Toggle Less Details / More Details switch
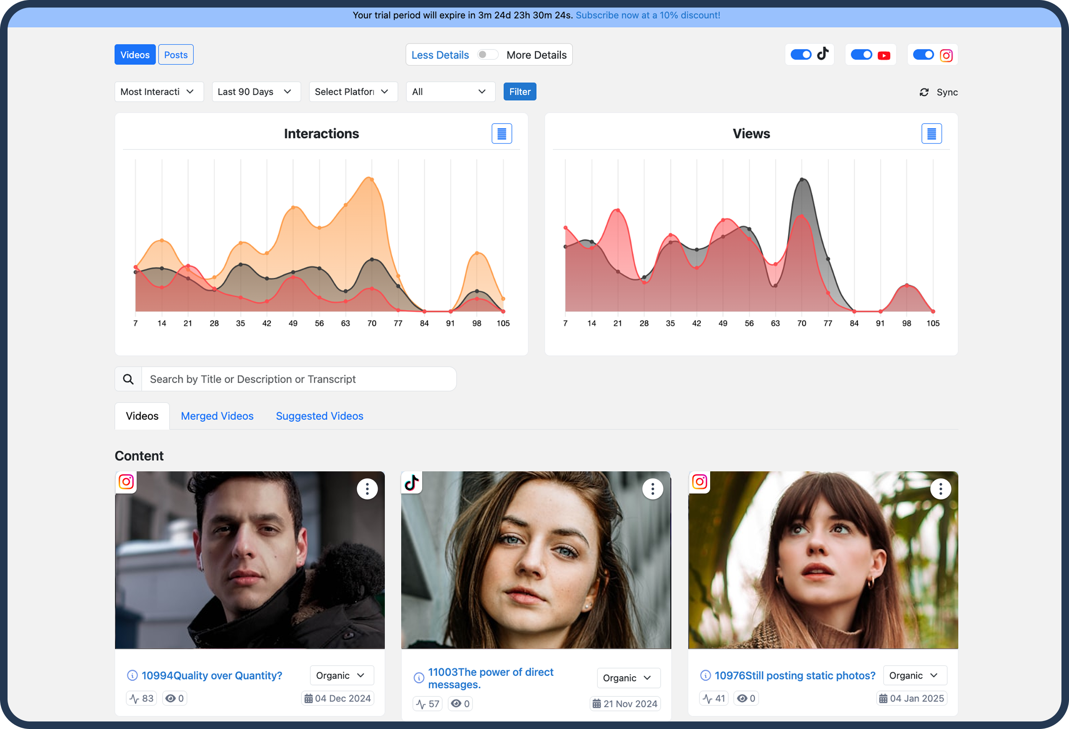The width and height of the screenshot is (1069, 729). point(487,55)
